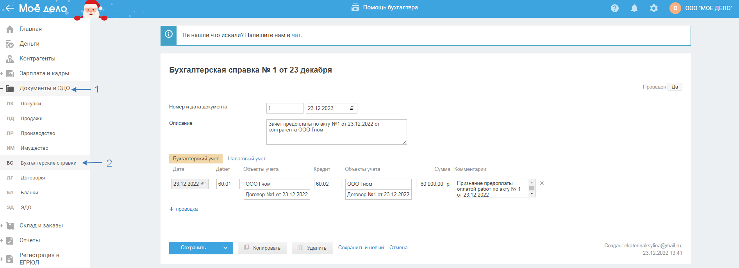Click the Отмена link
739x268 pixels.
pos(398,247)
